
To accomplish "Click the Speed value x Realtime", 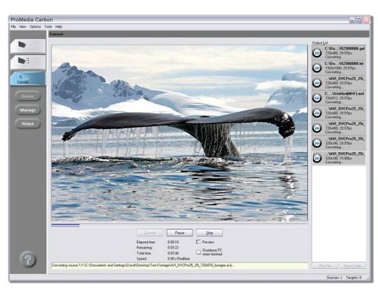I will 179,259.
